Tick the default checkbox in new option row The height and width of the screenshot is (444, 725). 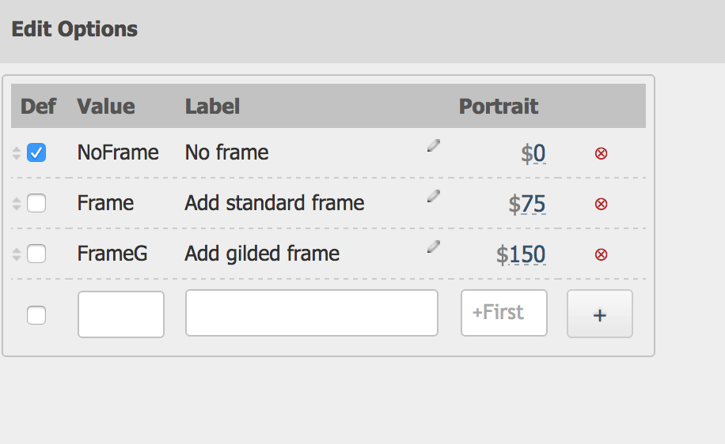[36, 315]
